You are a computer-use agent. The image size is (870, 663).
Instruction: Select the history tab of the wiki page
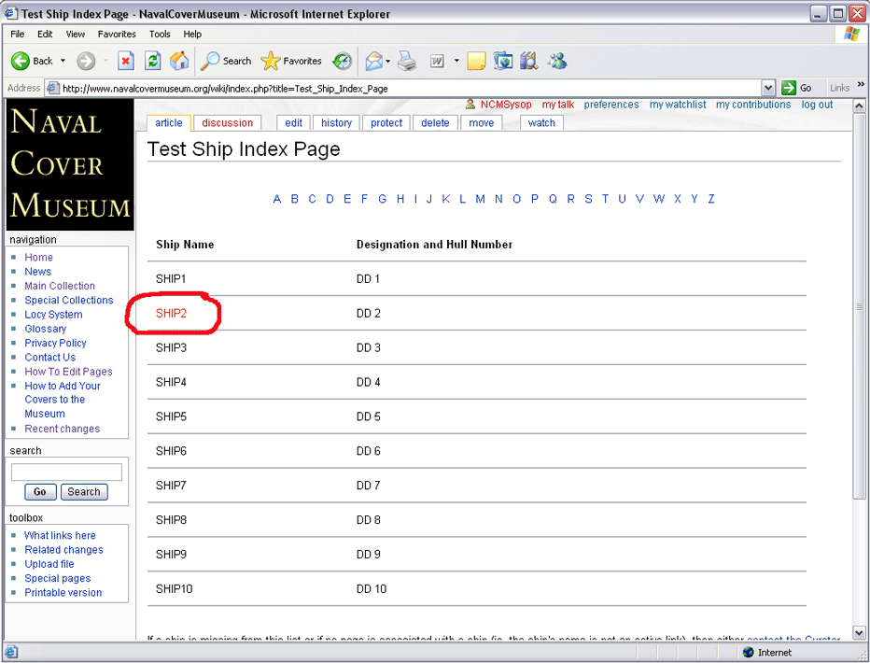(336, 122)
